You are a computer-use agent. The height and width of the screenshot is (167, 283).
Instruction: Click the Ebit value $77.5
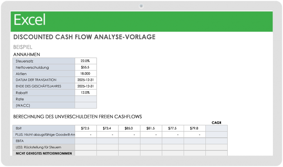click(173, 128)
